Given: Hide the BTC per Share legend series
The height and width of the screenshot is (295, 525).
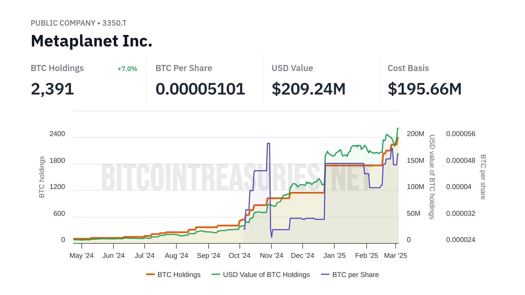Looking at the screenshot, I should coord(355,275).
